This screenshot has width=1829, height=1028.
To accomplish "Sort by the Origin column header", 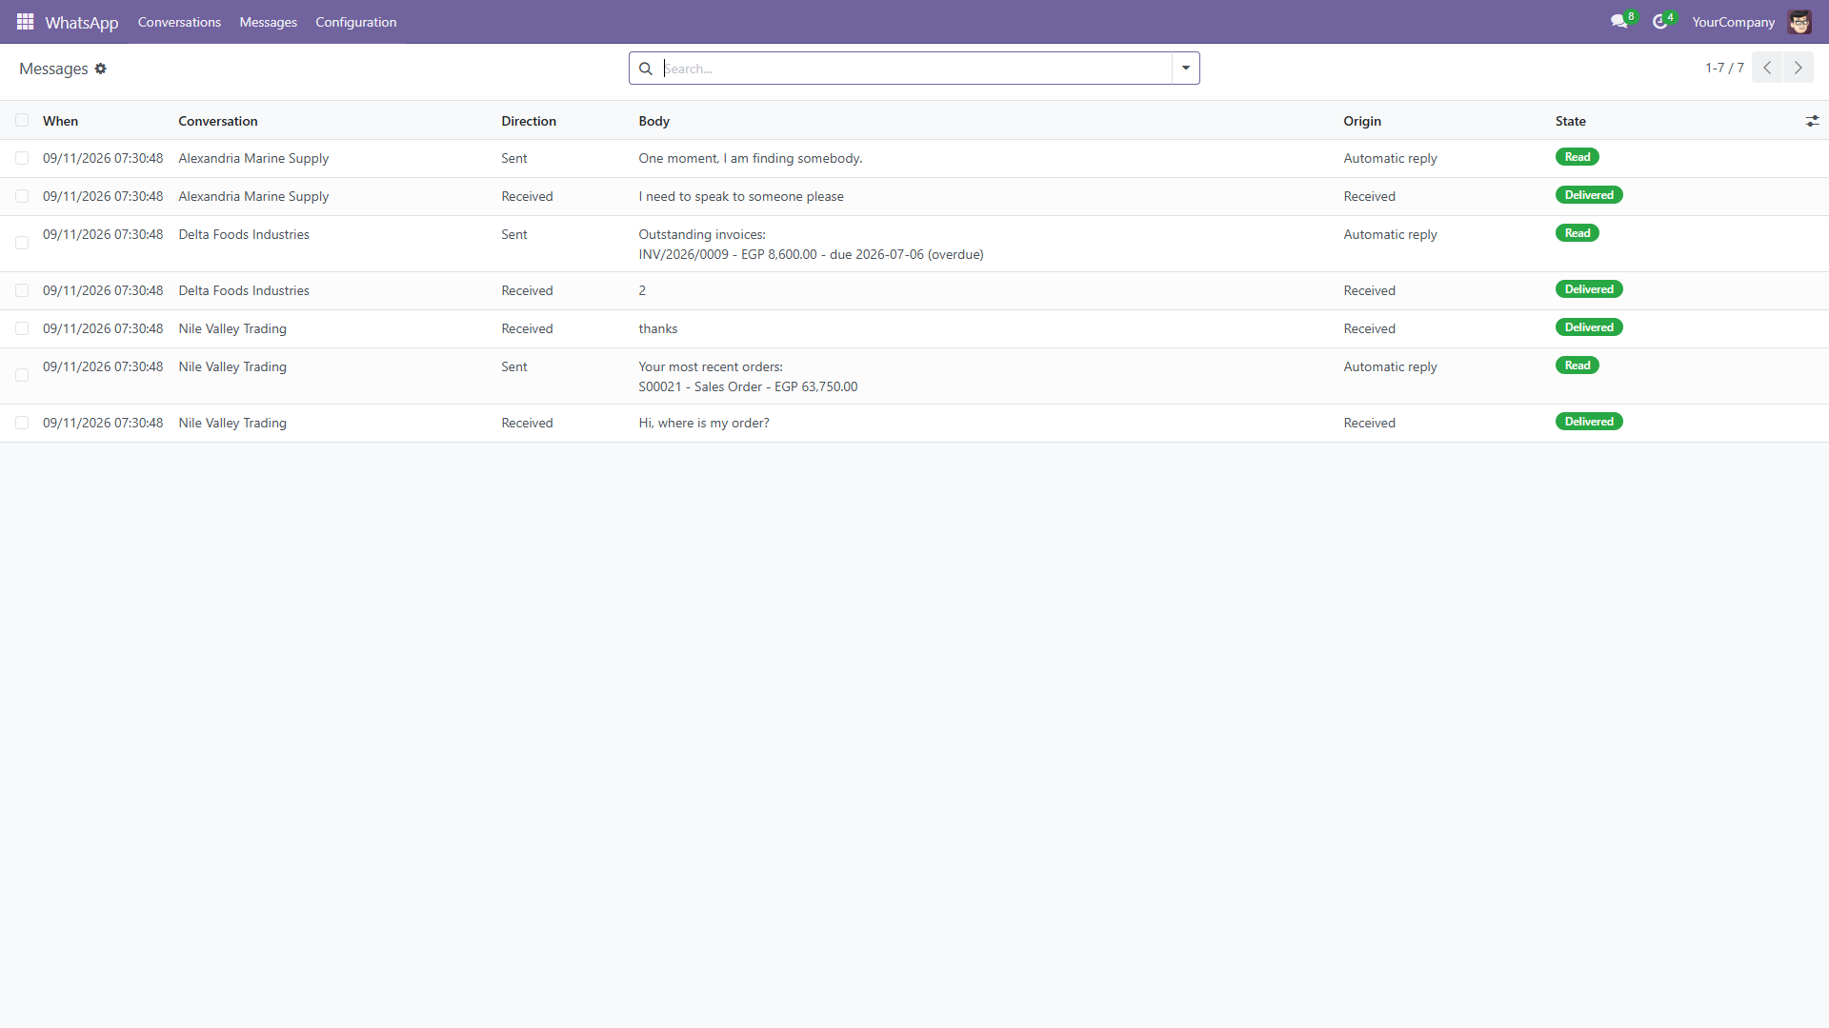I will (1362, 121).
